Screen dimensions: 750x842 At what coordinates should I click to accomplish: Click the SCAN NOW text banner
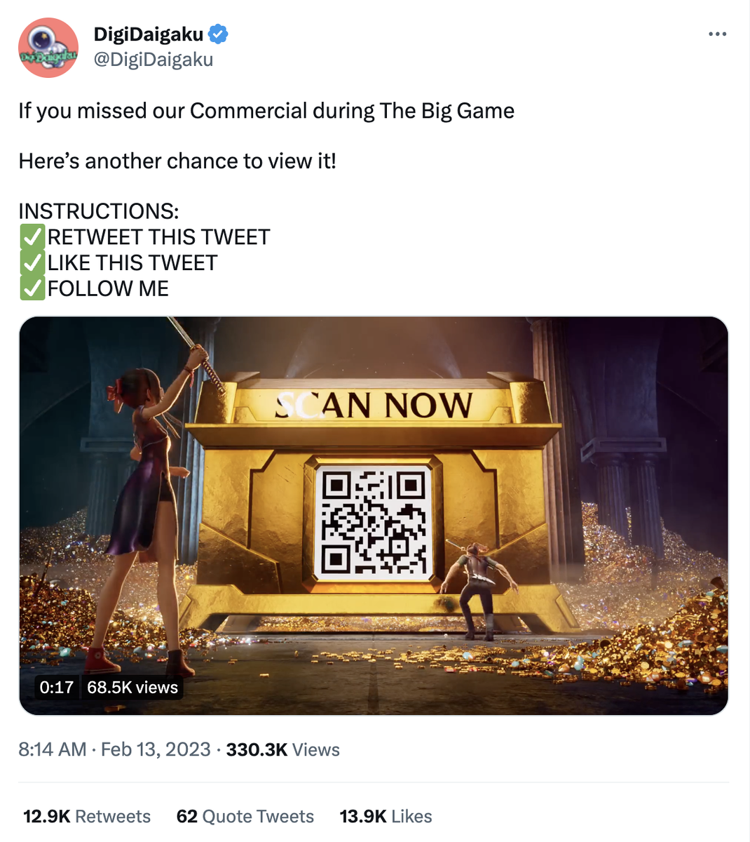pos(374,406)
